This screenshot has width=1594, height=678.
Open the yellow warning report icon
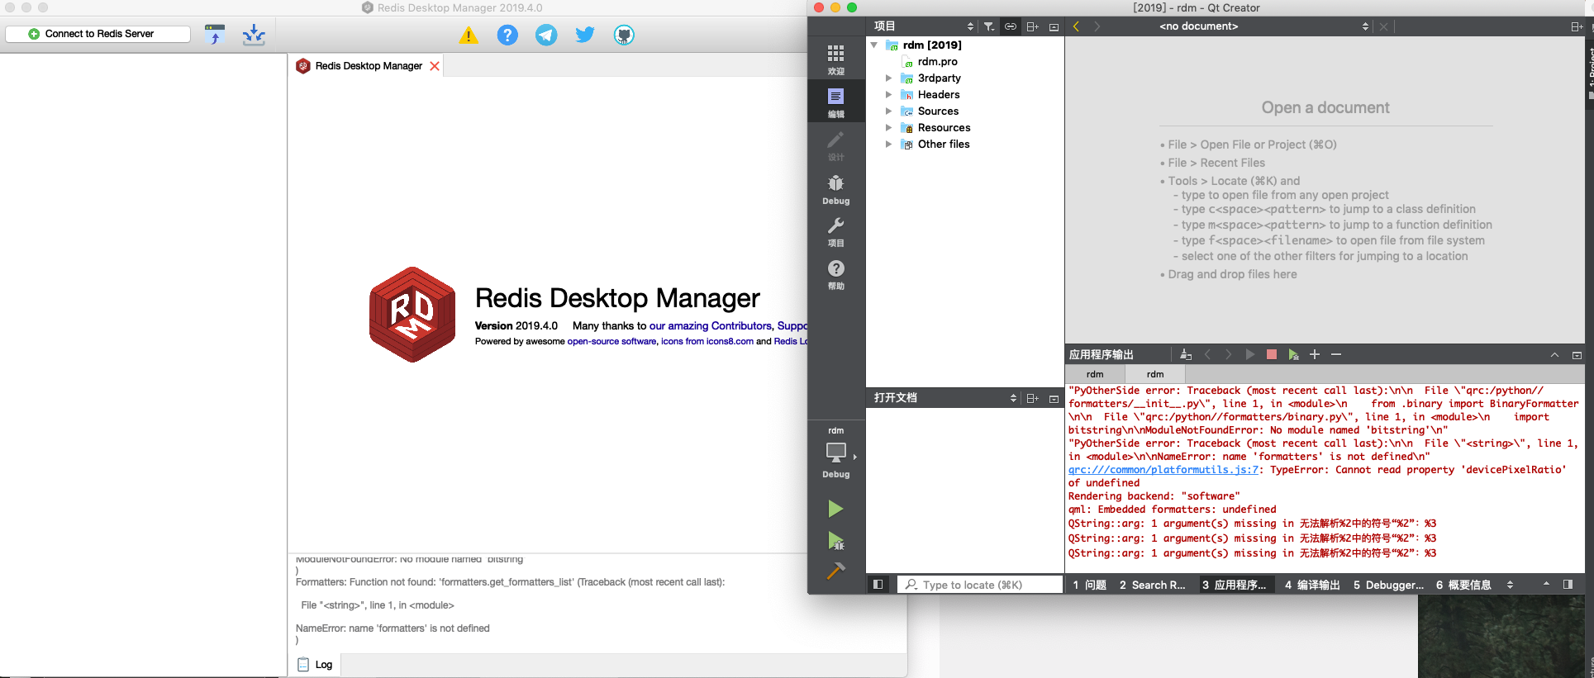tap(469, 36)
